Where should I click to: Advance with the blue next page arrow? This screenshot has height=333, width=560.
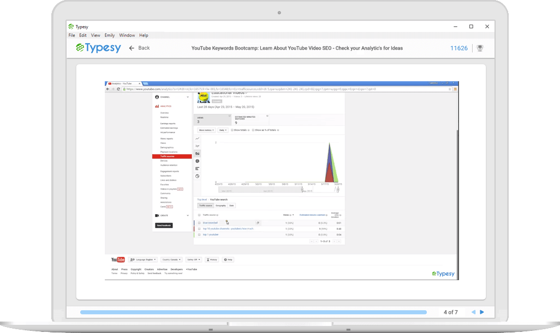(x=482, y=312)
